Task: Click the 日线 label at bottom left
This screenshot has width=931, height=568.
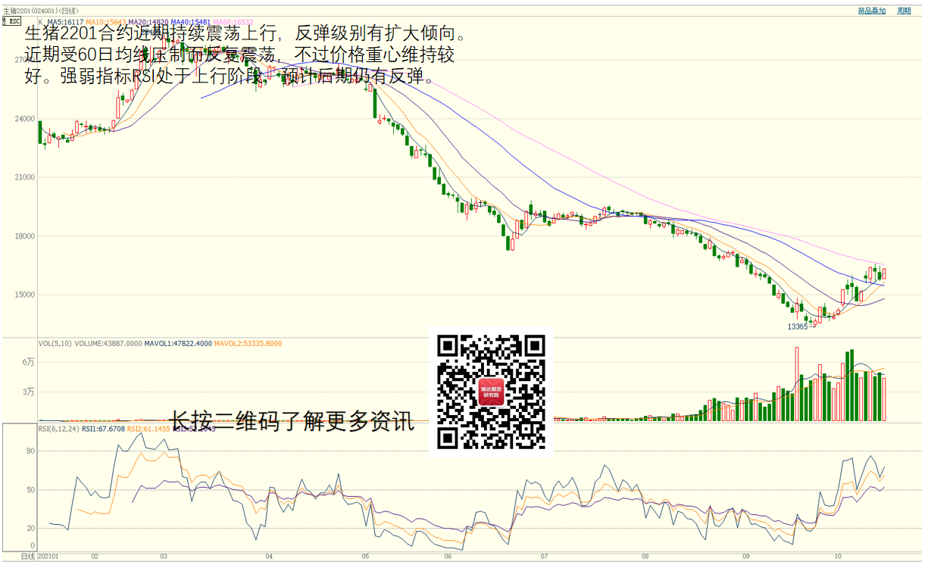Action: [x=28, y=557]
